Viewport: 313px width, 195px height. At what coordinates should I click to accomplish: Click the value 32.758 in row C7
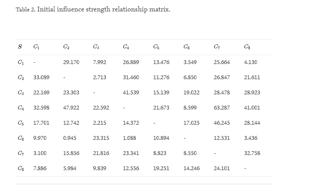(x=252, y=153)
